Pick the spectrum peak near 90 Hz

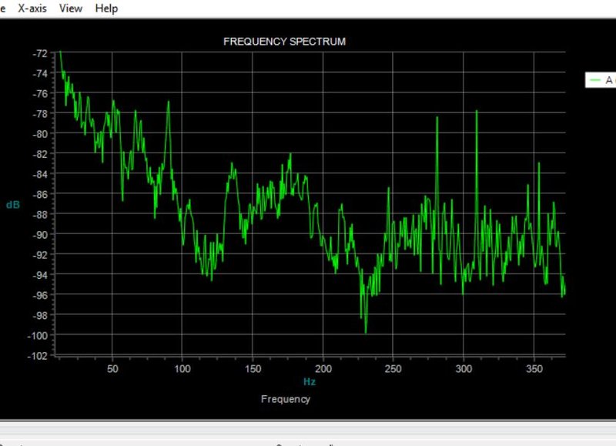coord(169,102)
